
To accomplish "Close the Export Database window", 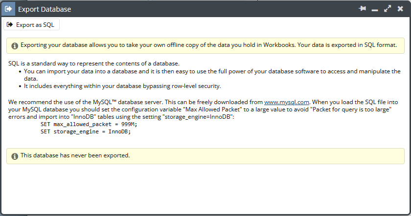I will click(400, 9).
